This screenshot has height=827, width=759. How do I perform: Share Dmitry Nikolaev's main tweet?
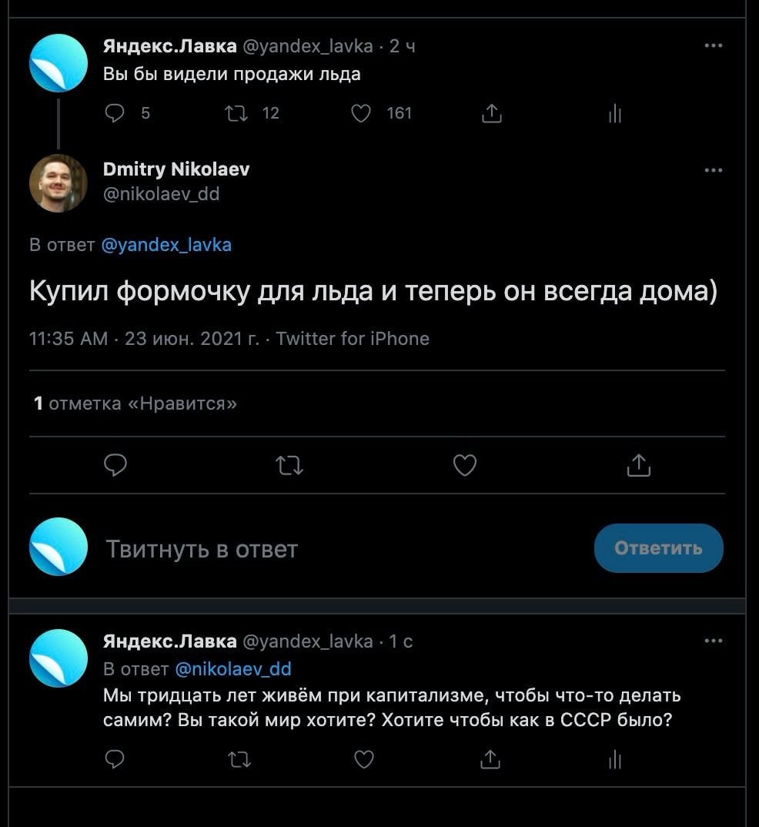pyautogui.click(x=639, y=465)
